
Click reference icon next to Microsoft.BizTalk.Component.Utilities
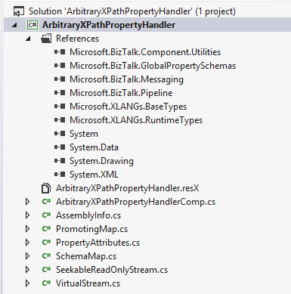(60, 52)
